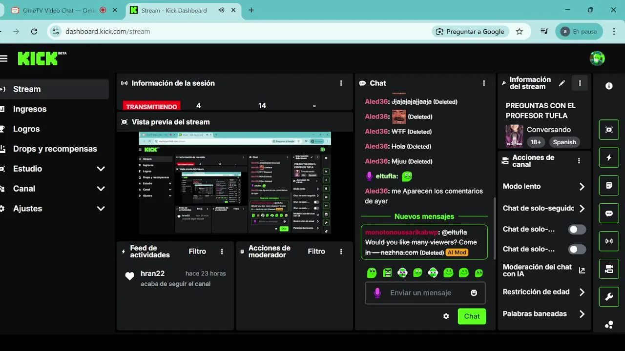Open options menu of Feed de actividades

(222, 252)
